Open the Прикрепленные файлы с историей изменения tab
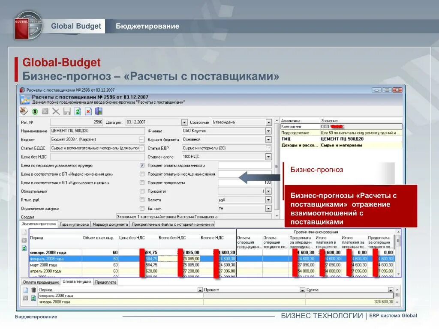439x329 pixels. pyautogui.click(x=172, y=224)
